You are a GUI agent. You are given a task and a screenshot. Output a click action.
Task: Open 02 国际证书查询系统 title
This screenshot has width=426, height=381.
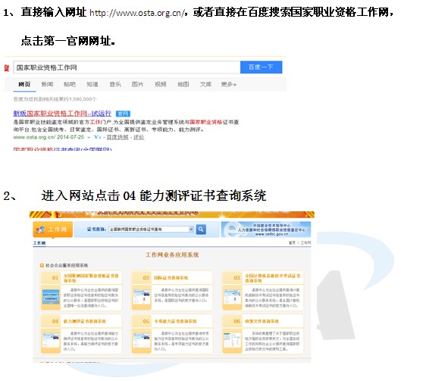point(171,278)
